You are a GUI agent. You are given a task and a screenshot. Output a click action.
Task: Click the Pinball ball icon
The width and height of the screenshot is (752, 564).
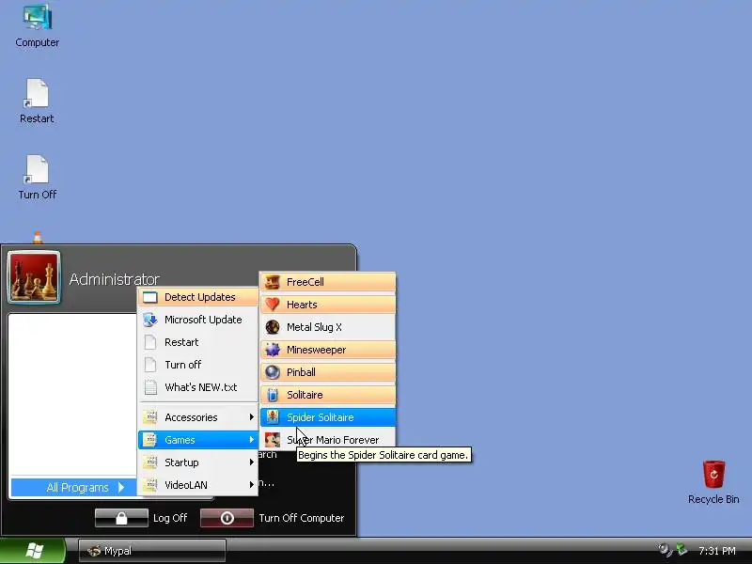click(x=273, y=372)
